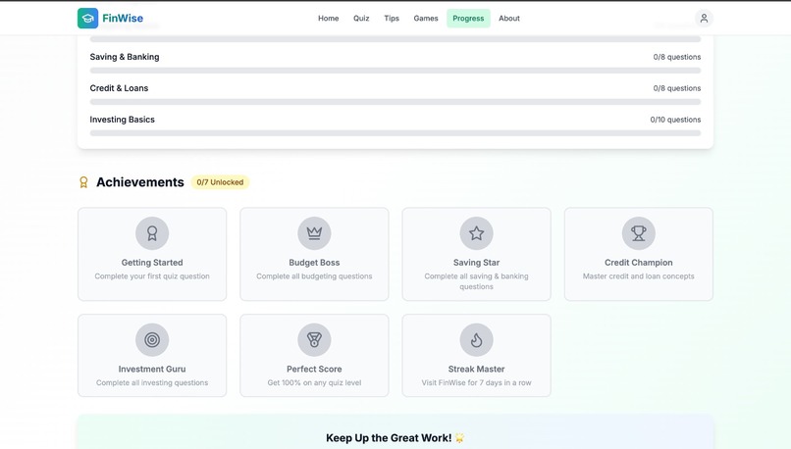The width and height of the screenshot is (791, 449).
Task: Click the 0/7 Unlocked badge
Action: [x=220, y=182]
